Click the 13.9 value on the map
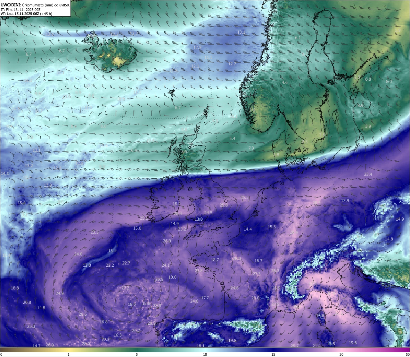Screen dimensions: 410x357 (x=345, y=201)
